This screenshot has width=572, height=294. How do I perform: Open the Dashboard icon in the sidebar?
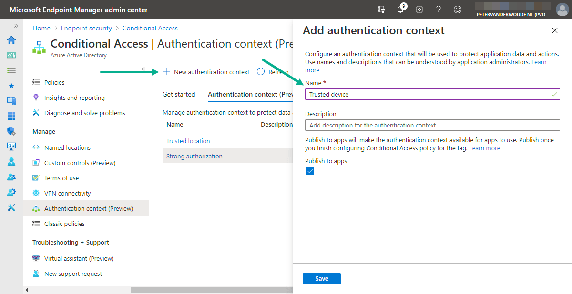(10, 55)
